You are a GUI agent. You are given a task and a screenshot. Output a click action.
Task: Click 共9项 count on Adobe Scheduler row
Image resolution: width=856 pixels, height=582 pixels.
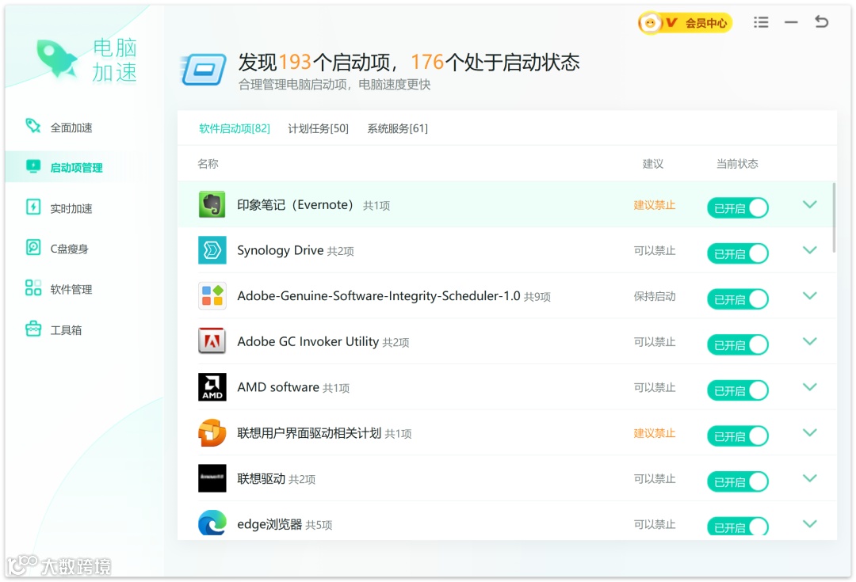coord(537,297)
